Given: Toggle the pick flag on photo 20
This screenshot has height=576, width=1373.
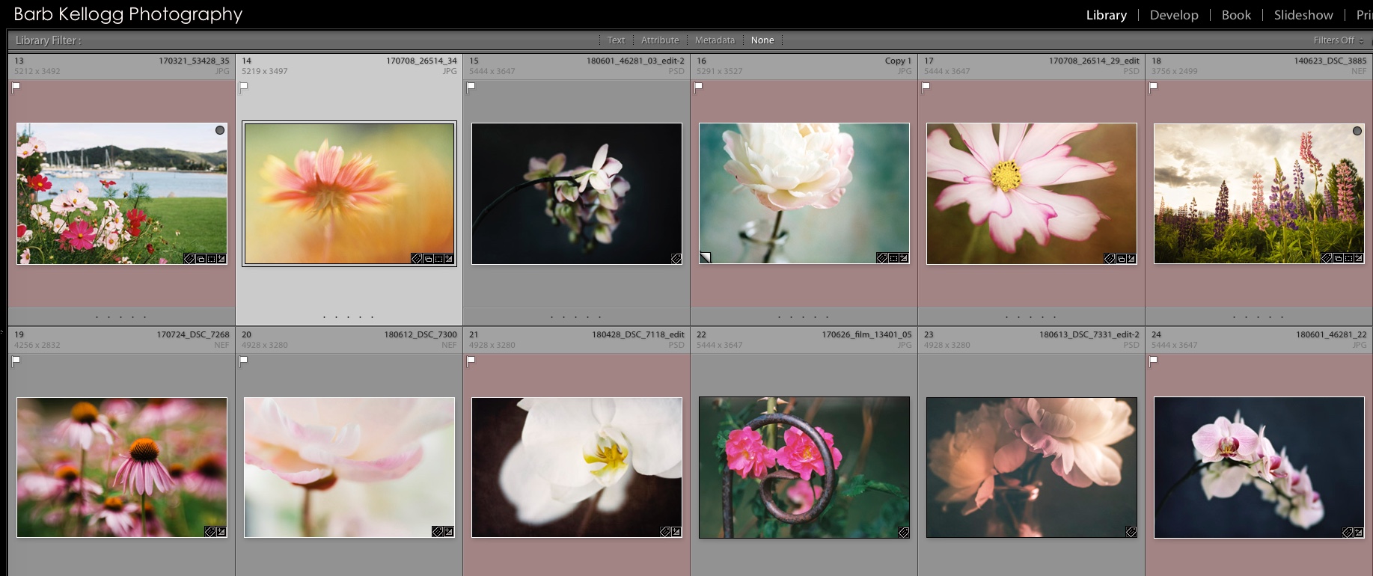Looking at the screenshot, I should click(x=243, y=361).
